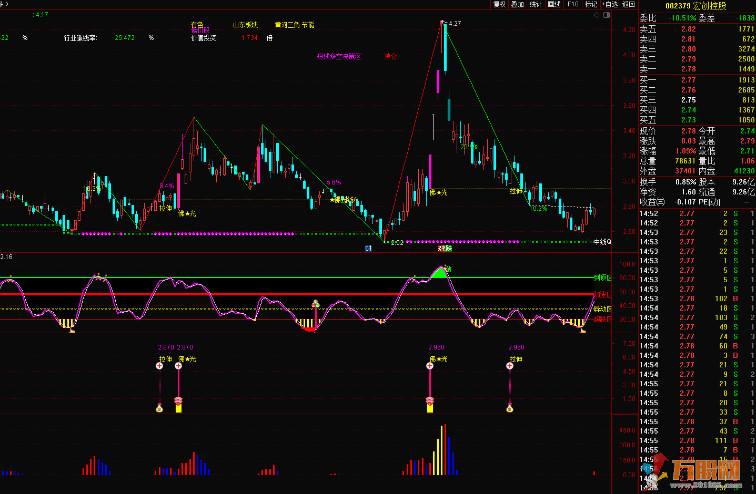Click the 异动区 zone label
Screen dimensions: 756x494
(603, 309)
